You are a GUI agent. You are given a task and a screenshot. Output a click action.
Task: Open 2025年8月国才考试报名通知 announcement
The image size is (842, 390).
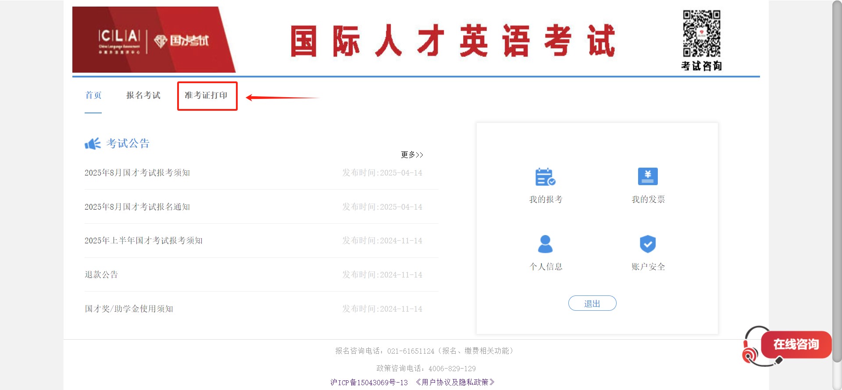pos(137,207)
